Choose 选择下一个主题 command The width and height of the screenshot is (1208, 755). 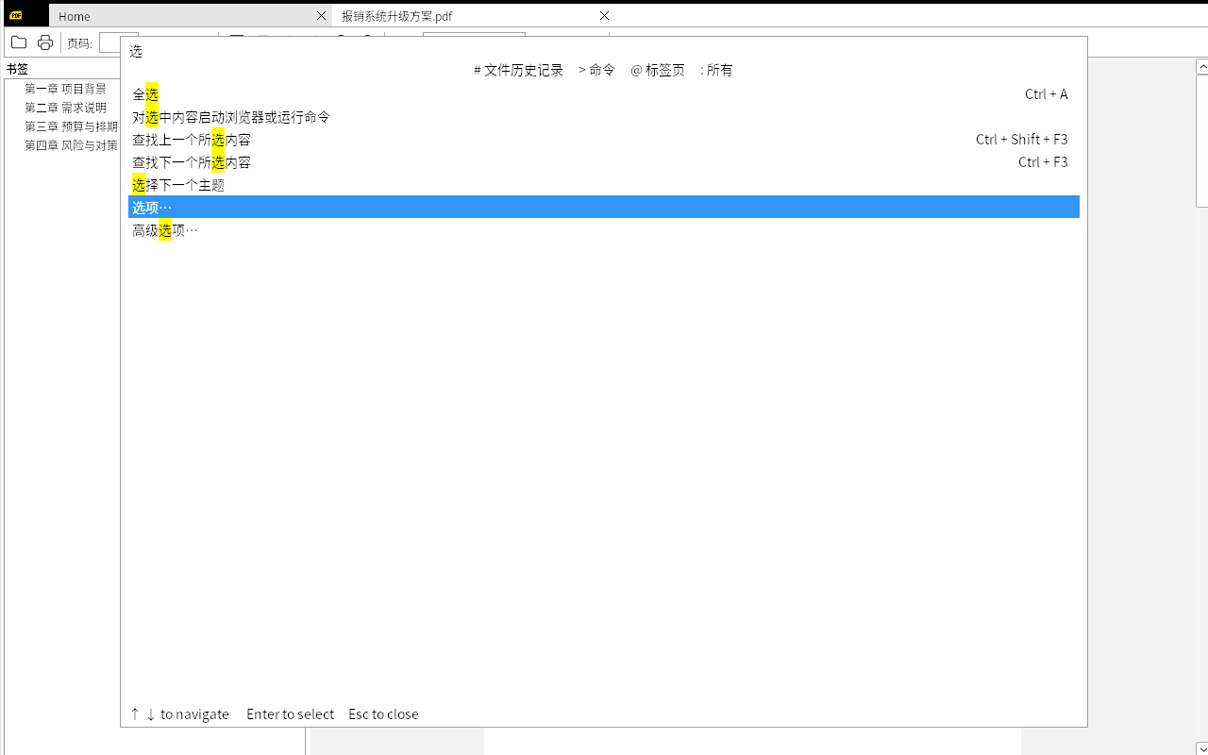point(604,184)
